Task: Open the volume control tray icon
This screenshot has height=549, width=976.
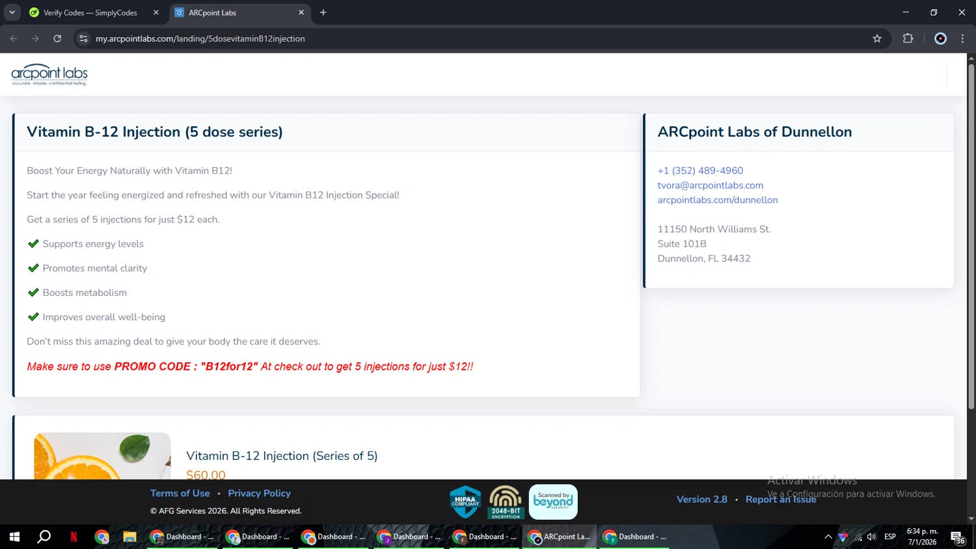Action: (872, 537)
